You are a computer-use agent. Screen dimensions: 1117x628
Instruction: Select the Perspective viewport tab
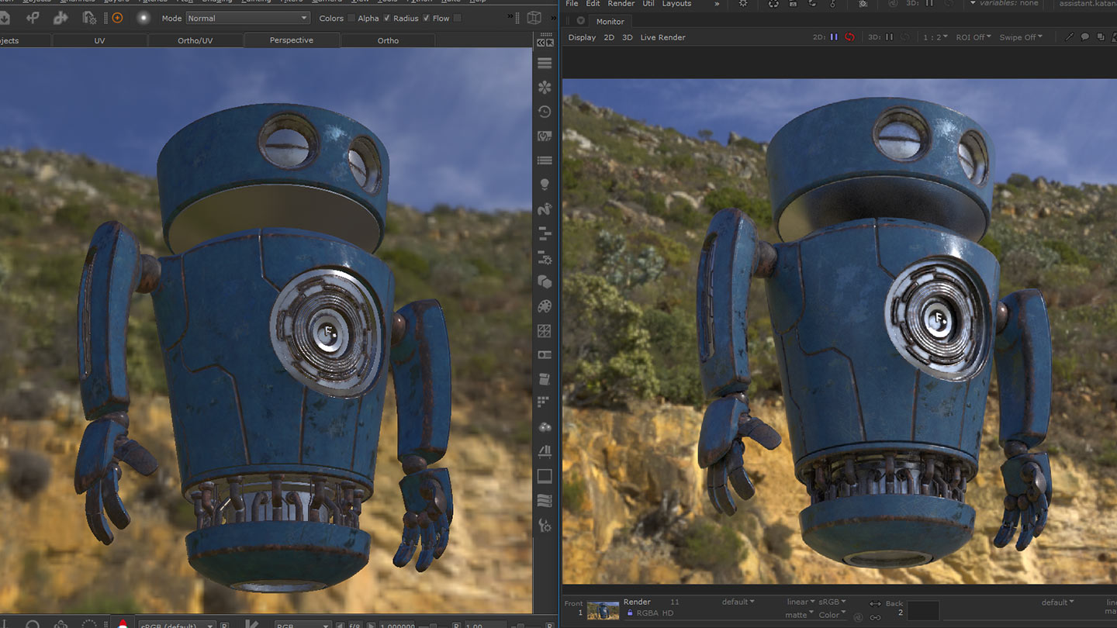pos(292,40)
